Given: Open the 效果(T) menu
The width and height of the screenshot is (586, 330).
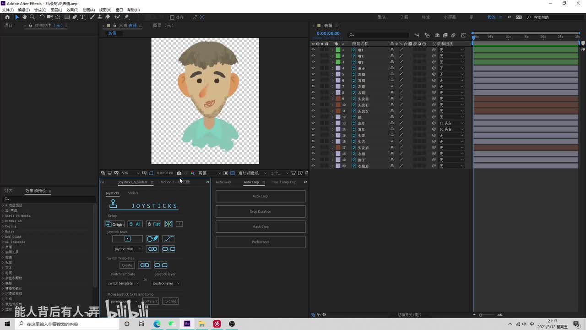Looking at the screenshot, I should pos(72,10).
